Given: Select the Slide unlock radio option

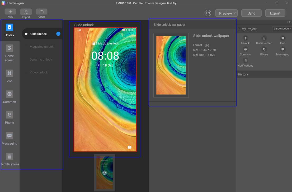Looking at the screenshot, I should click(26, 34).
